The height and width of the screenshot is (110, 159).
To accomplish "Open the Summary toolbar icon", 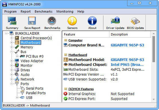I will coord(12,21).
